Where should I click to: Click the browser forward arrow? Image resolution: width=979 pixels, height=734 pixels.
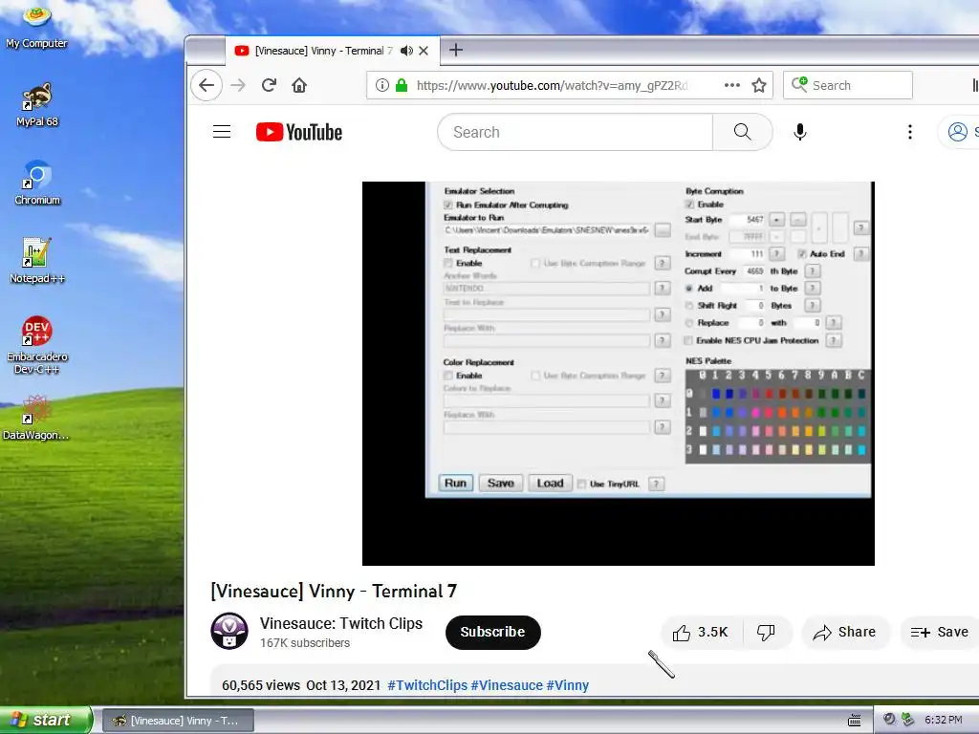pyautogui.click(x=238, y=85)
